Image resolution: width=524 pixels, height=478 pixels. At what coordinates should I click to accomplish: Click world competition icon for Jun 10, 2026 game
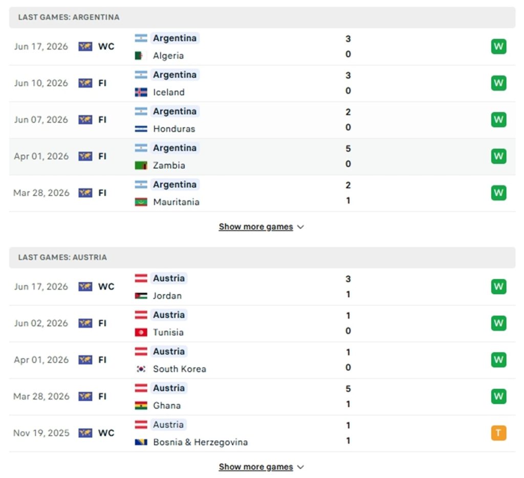point(85,83)
